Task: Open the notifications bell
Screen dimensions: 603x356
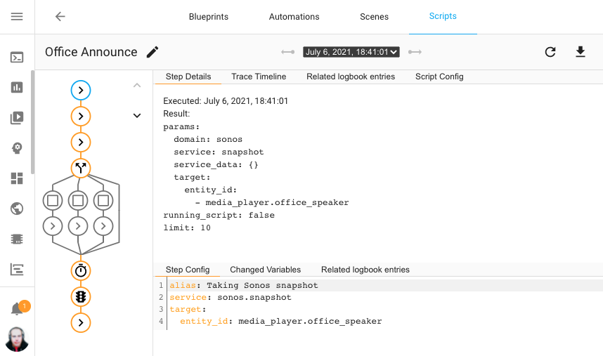Action: click(17, 309)
